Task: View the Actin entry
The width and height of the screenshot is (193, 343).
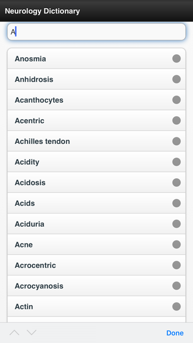Action: [96, 306]
